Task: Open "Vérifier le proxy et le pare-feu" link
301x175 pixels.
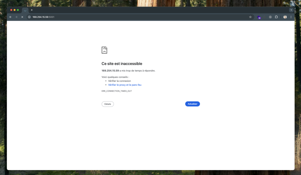Action: [x=125, y=85]
